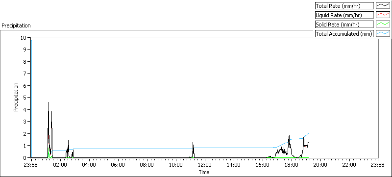Click the 22:00 time axis tick label
Screen dimensions: 392x177
[349, 165]
